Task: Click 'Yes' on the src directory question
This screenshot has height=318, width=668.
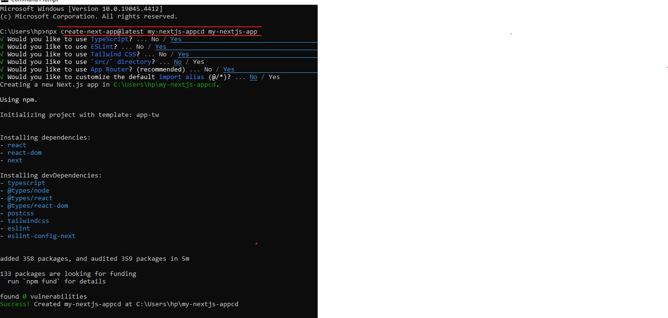Action: [199, 62]
